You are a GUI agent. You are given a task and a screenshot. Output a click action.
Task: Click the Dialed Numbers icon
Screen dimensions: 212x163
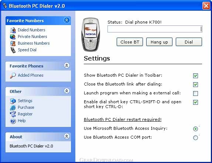click(13, 30)
